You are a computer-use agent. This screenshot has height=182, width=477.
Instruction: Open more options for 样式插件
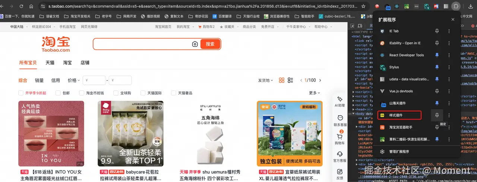[449, 115]
